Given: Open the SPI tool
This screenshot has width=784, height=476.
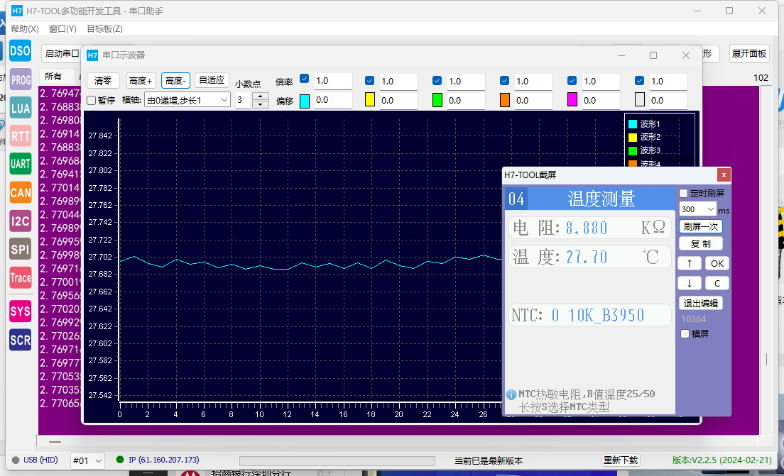Looking at the screenshot, I should pyautogui.click(x=21, y=249).
